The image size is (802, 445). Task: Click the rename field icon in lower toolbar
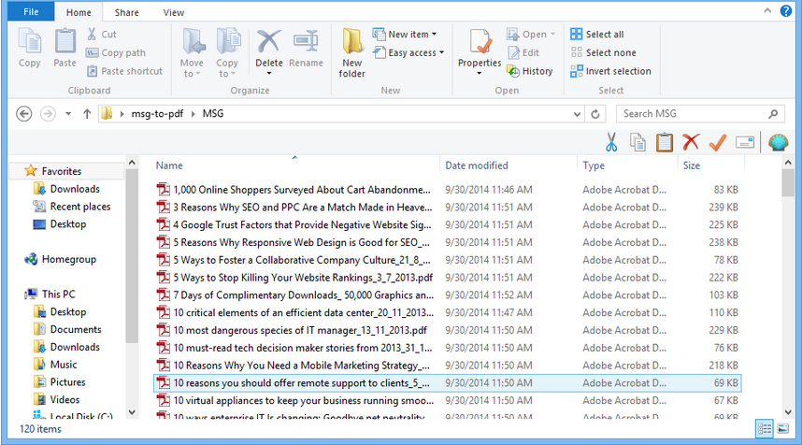(745, 142)
